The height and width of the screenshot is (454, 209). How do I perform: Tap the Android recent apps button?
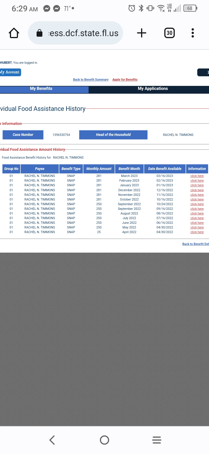tap(157, 440)
